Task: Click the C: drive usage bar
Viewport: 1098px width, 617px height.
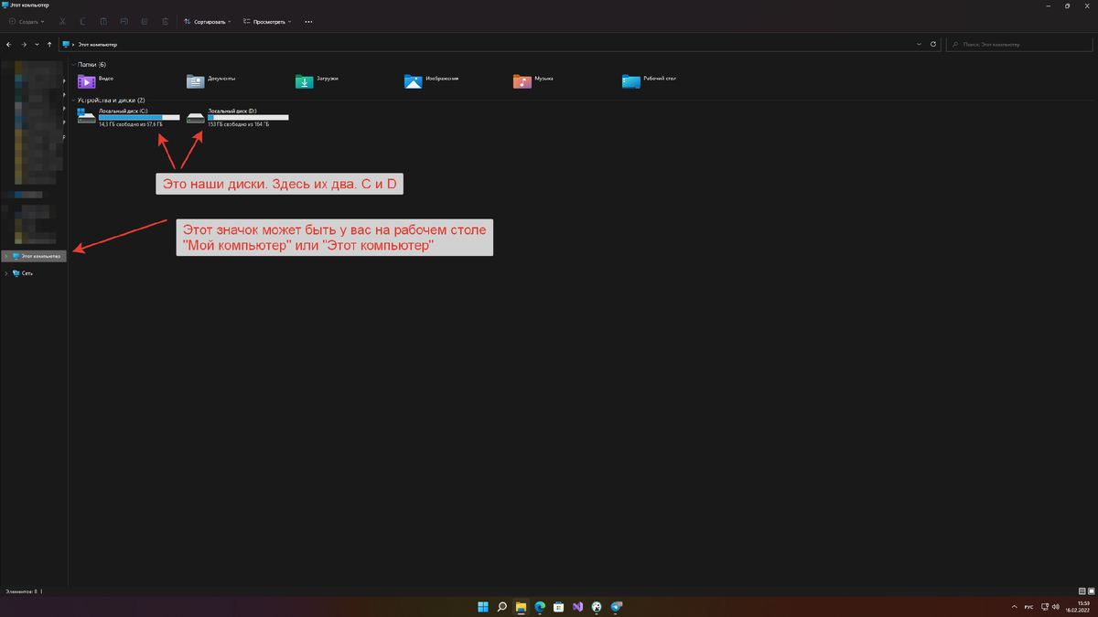Action: point(139,117)
